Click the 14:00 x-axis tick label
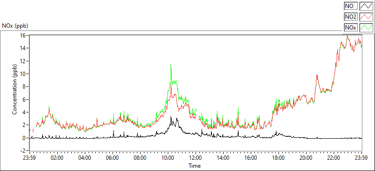 point(223,157)
